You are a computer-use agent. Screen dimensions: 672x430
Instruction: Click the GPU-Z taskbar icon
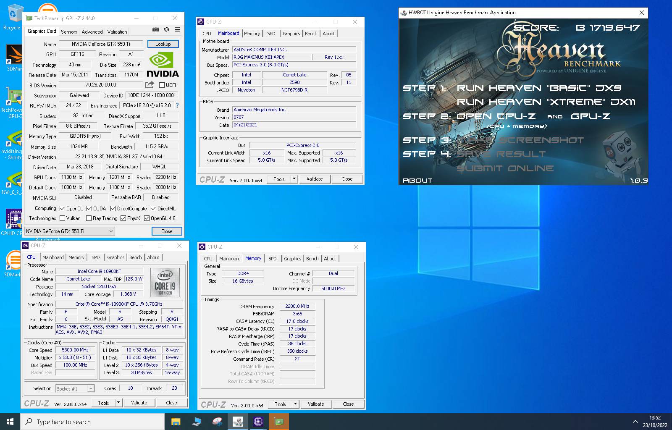point(278,422)
